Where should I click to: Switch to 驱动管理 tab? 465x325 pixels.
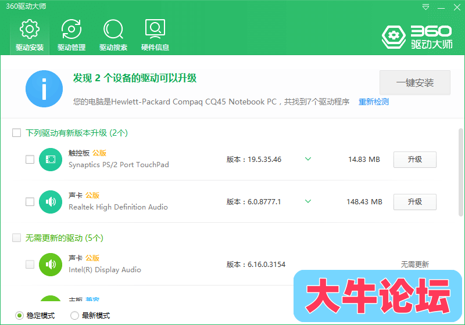click(71, 35)
